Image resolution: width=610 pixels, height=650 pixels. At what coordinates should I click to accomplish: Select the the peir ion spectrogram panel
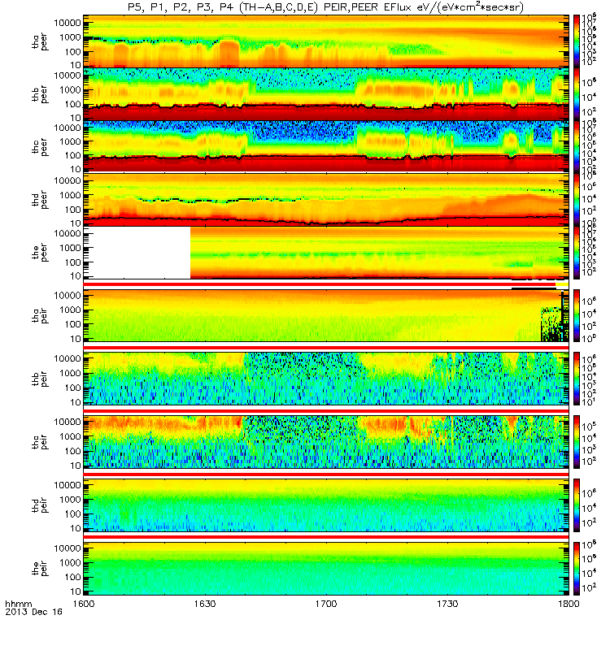[x=326, y=568]
